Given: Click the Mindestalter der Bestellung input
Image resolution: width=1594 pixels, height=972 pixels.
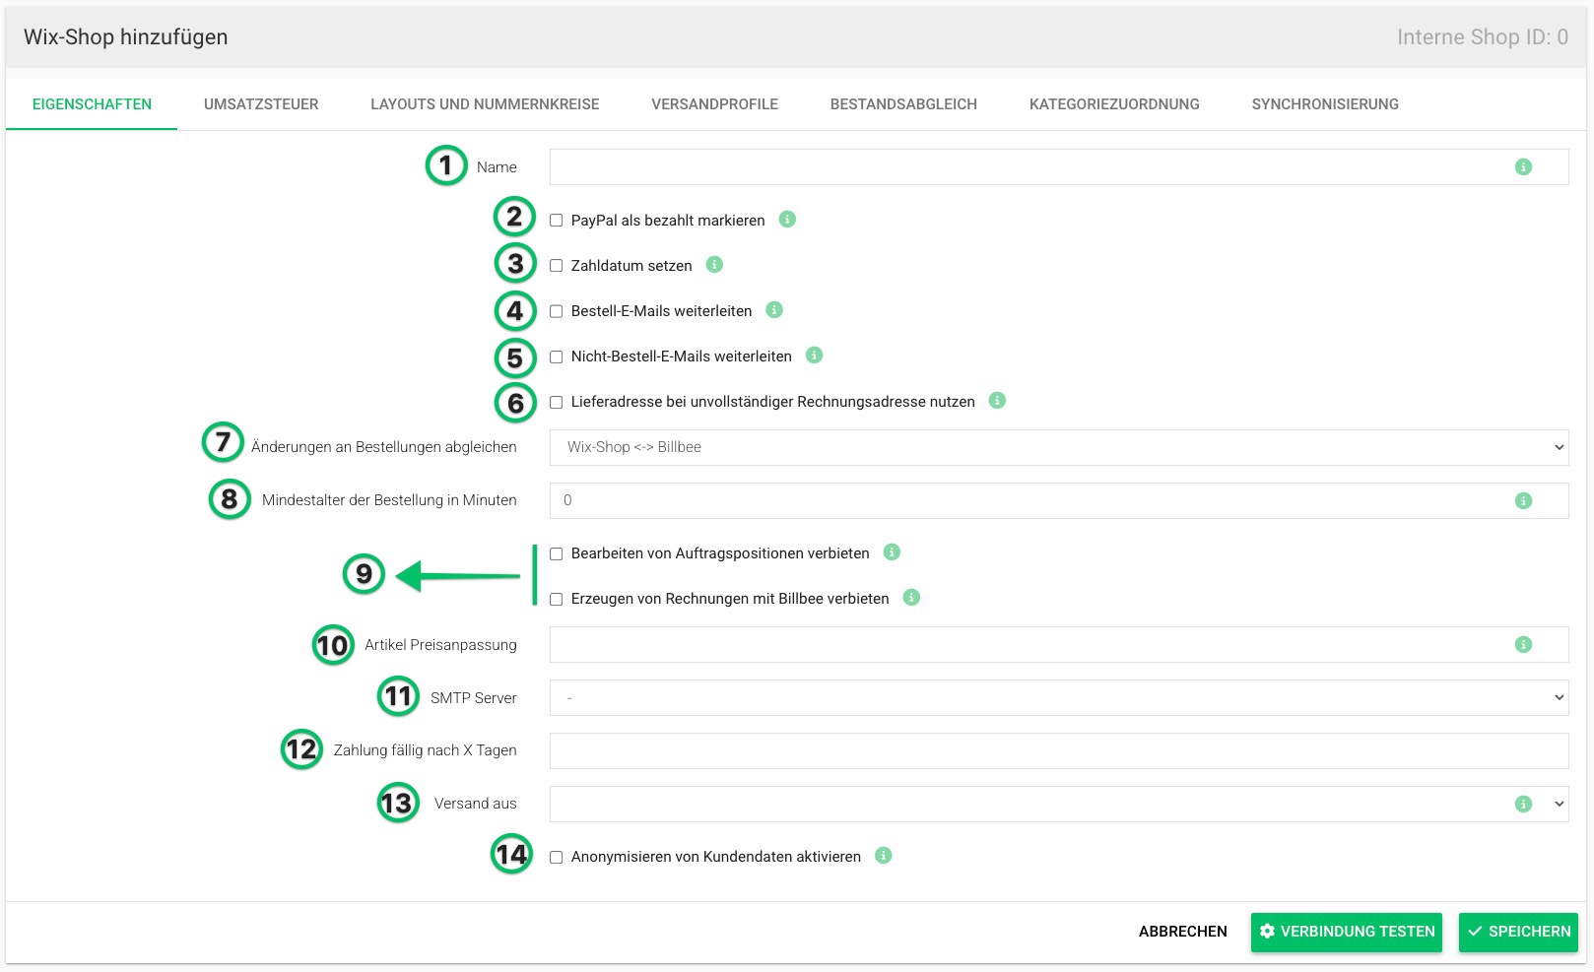Looking at the screenshot, I should coord(1059,500).
